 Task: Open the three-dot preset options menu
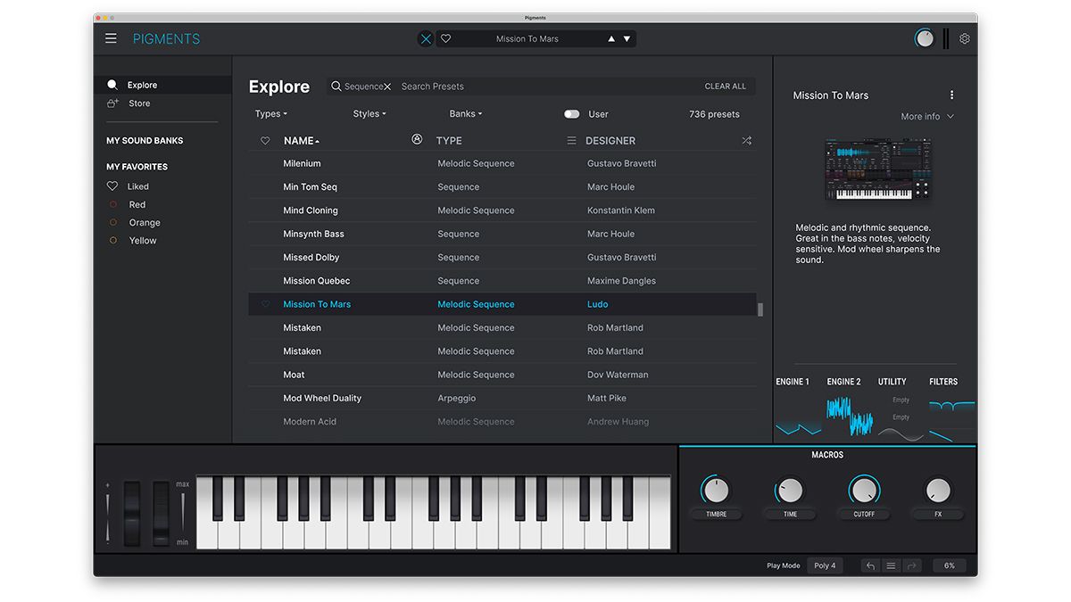click(951, 95)
